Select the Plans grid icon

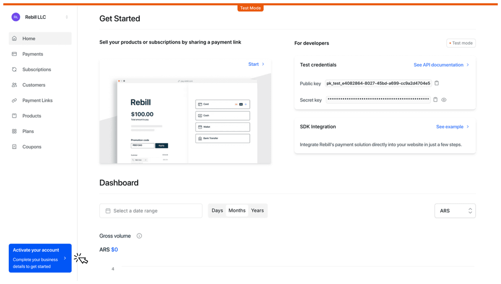coord(15,131)
